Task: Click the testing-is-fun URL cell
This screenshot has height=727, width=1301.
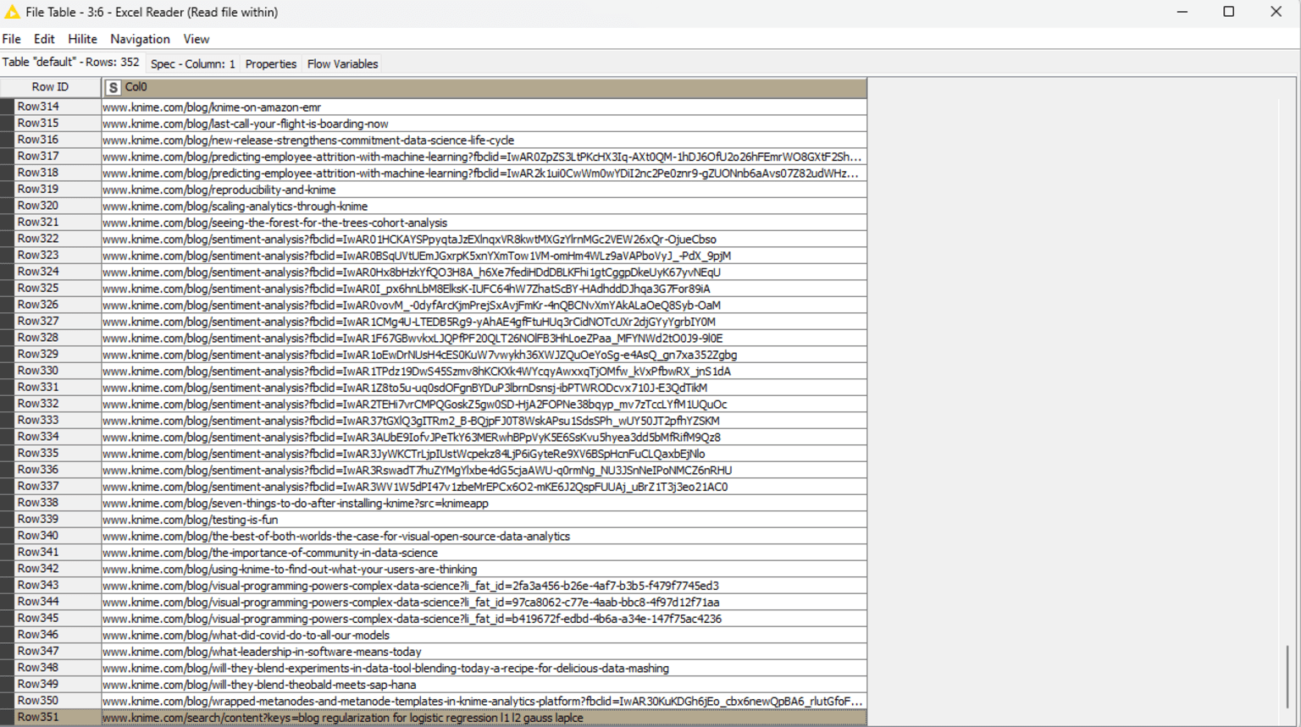Action: coord(484,520)
